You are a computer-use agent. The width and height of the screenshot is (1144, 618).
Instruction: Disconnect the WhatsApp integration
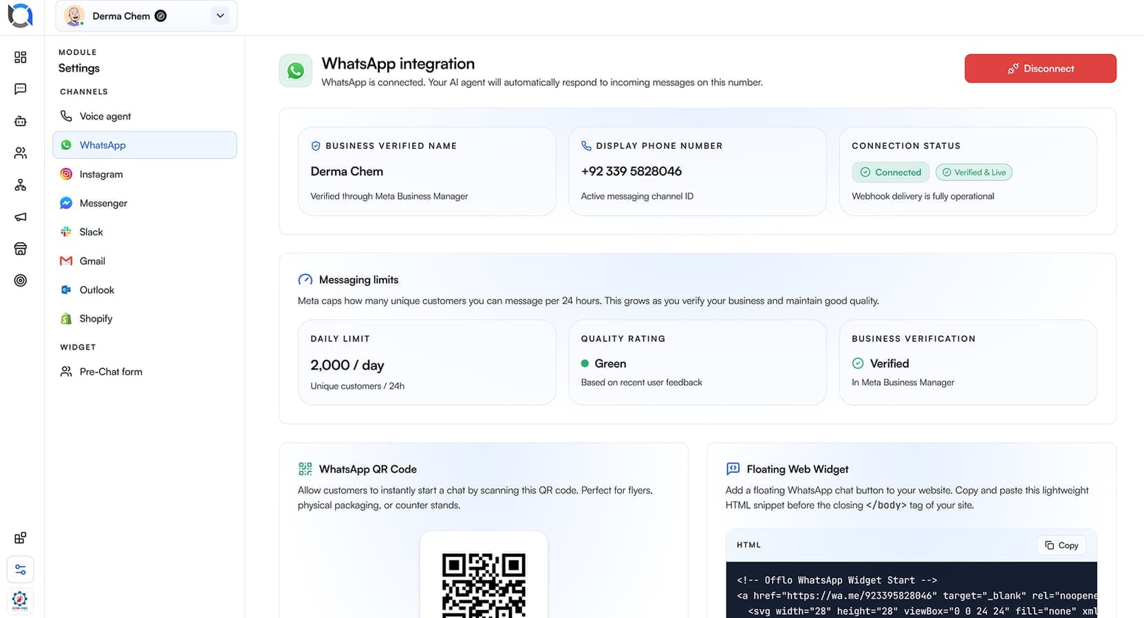(x=1040, y=69)
